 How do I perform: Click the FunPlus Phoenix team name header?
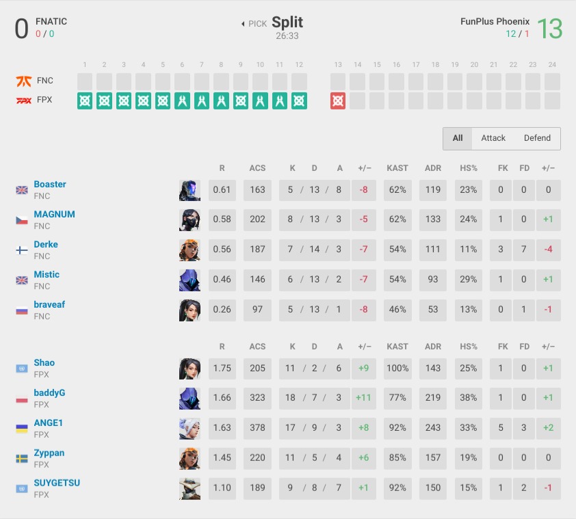click(x=495, y=21)
